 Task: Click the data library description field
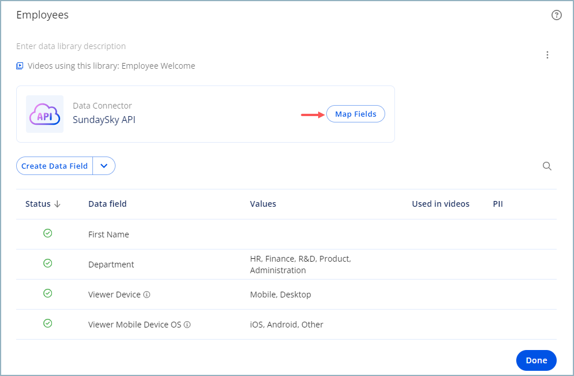[71, 46]
